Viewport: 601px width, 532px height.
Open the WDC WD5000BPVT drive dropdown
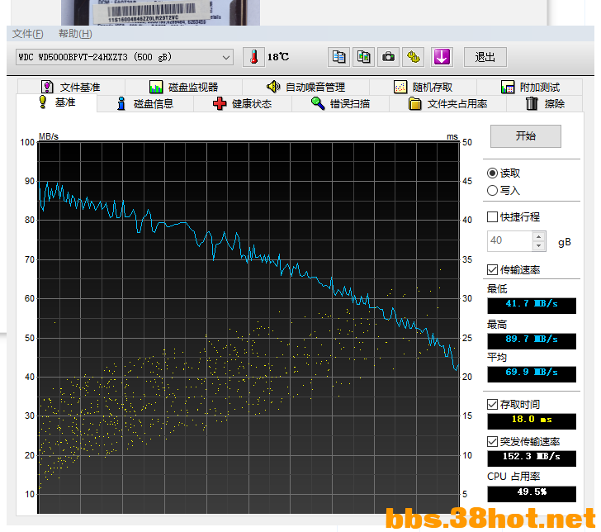[124, 57]
